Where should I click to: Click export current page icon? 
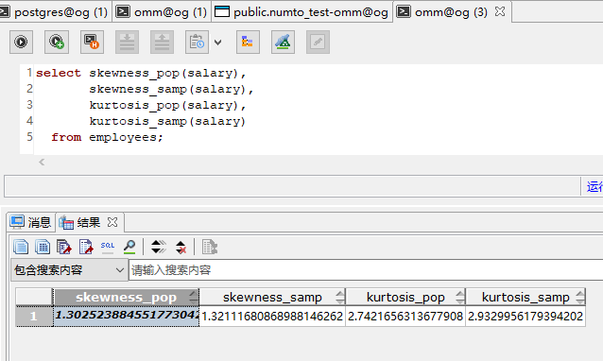pyautogui.click(x=86, y=247)
